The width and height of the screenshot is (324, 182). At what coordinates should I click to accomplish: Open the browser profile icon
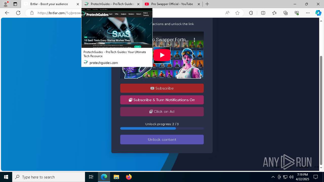point(6,4)
